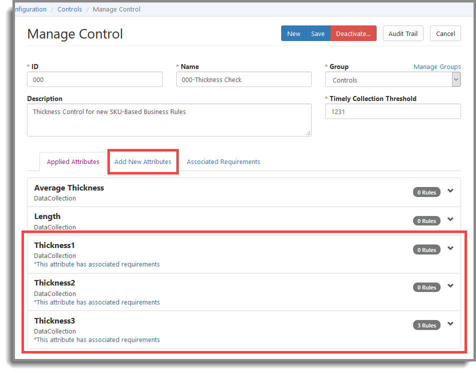Click the 3 Rules badge for Thickness3
476x374 pixels.
click(426, 325)
